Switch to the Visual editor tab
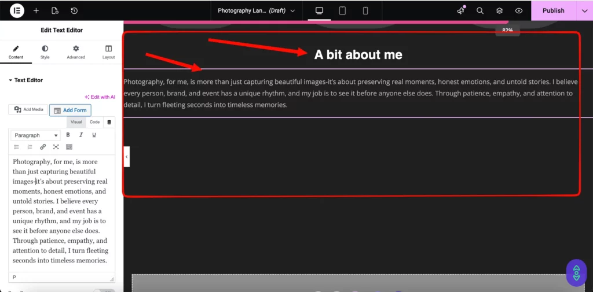This screenshot has height=292, width=593. (x=76, y=122)
